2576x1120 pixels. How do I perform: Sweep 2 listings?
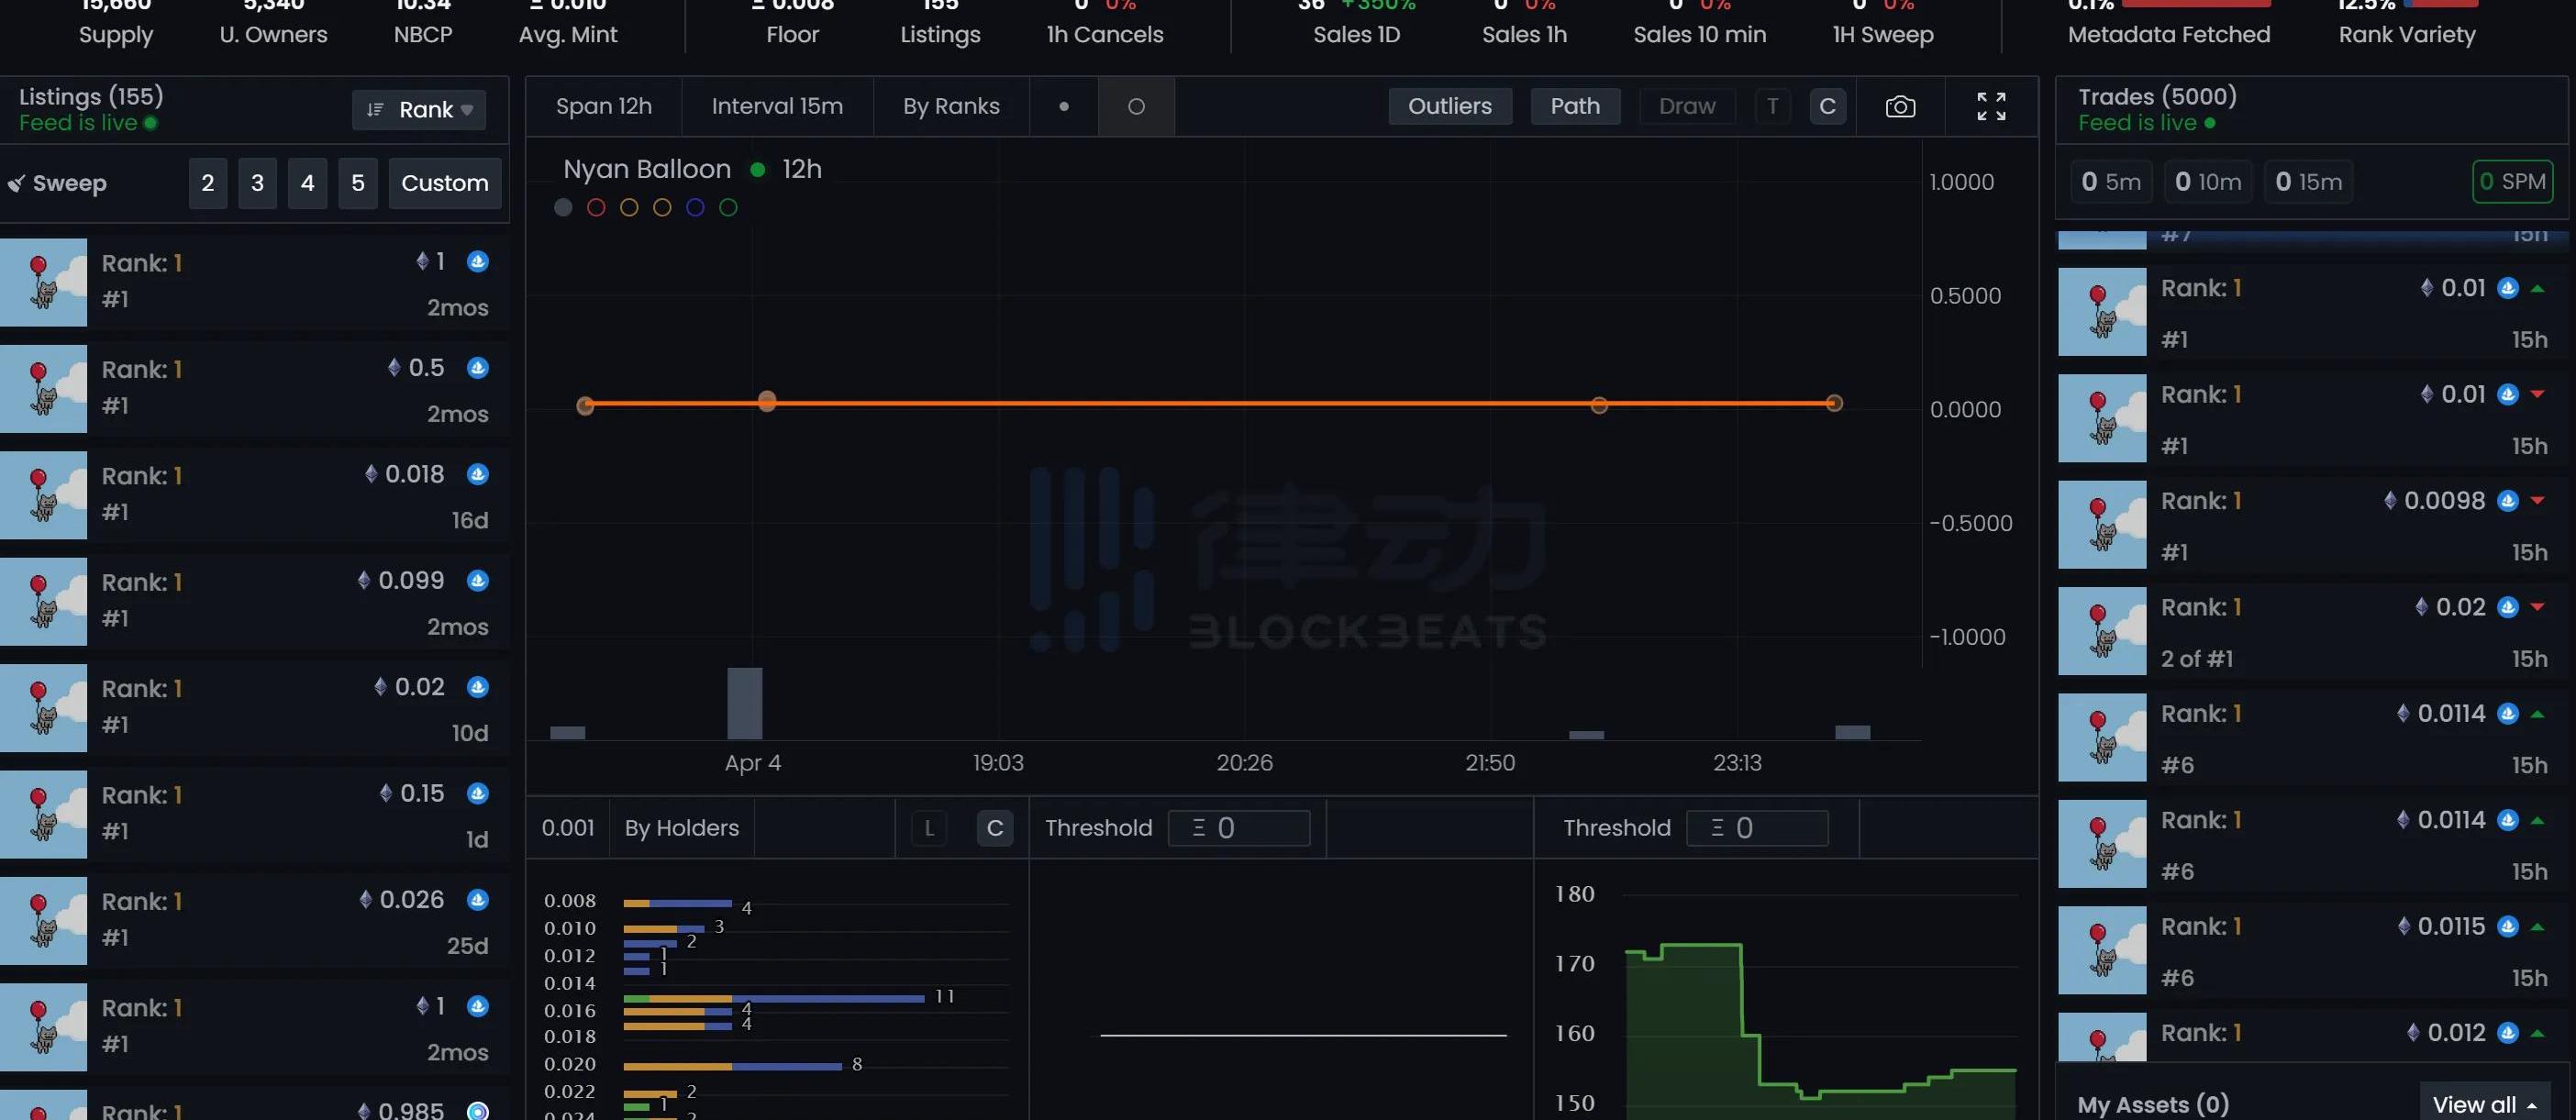tap(208, 183)
